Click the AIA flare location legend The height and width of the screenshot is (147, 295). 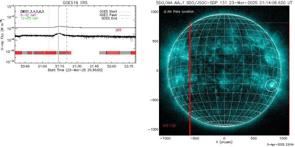(x=179, y=12)
